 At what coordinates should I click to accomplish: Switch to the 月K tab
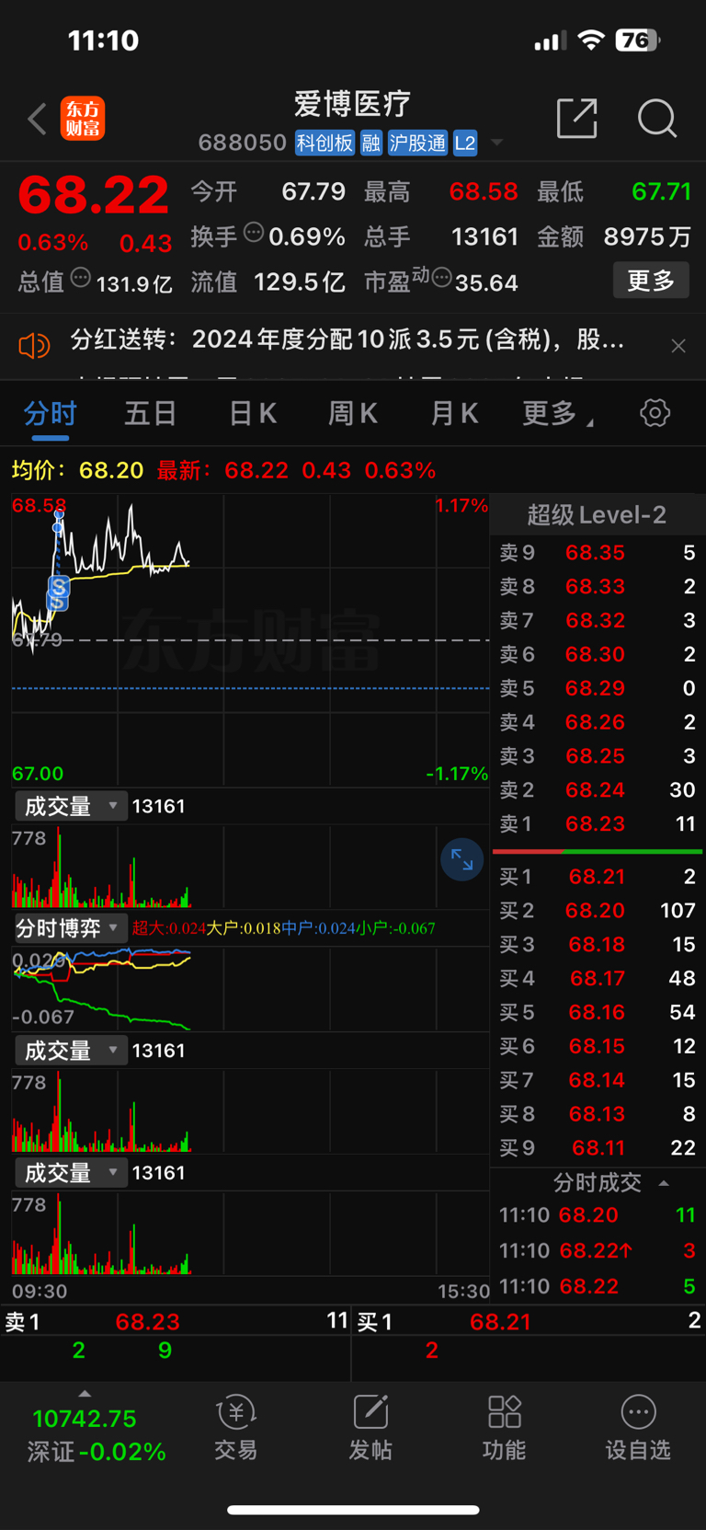pos(454,413)
